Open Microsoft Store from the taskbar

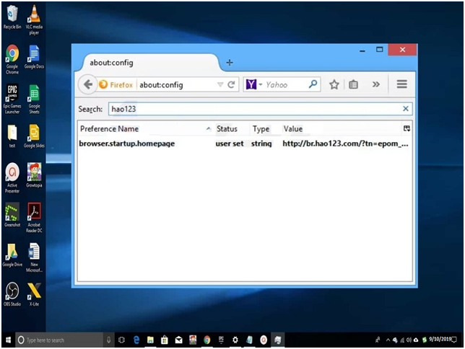coord(165,340)
